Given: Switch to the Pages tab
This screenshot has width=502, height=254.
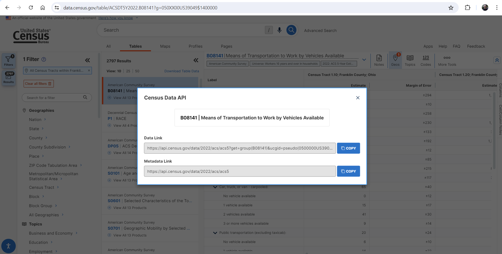Looking at the screenshot, I should 226,46.
